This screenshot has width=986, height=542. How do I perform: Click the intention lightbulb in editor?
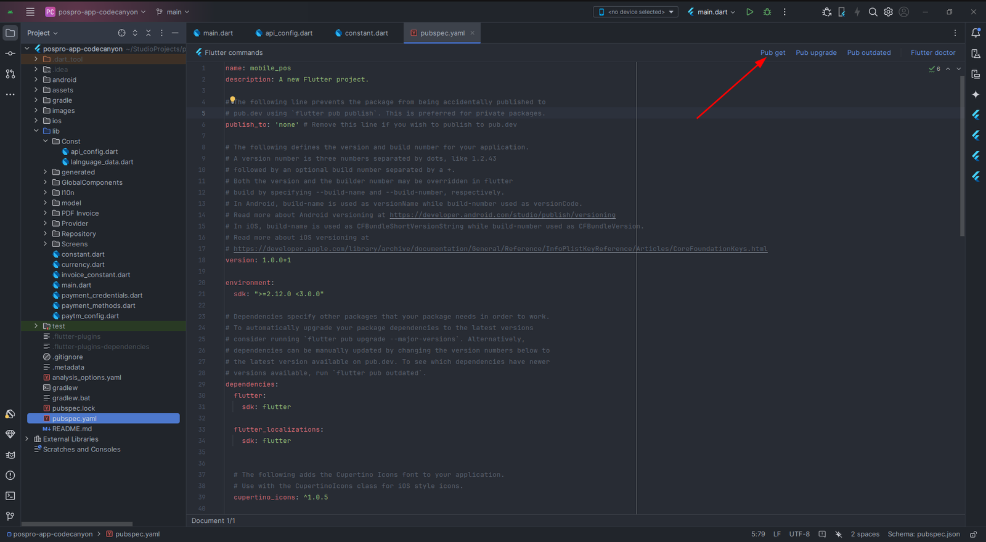pyautogui.click(x=232, y=99)
